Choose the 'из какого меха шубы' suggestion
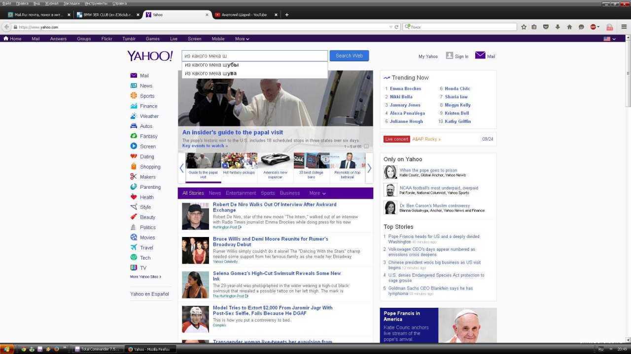 [x=212, y=65]
